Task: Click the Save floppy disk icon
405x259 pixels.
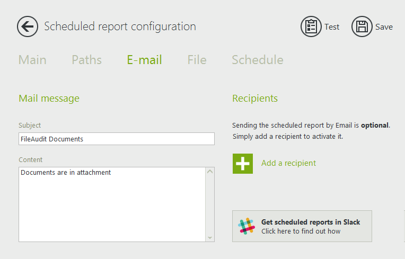Action: point(362,26)
